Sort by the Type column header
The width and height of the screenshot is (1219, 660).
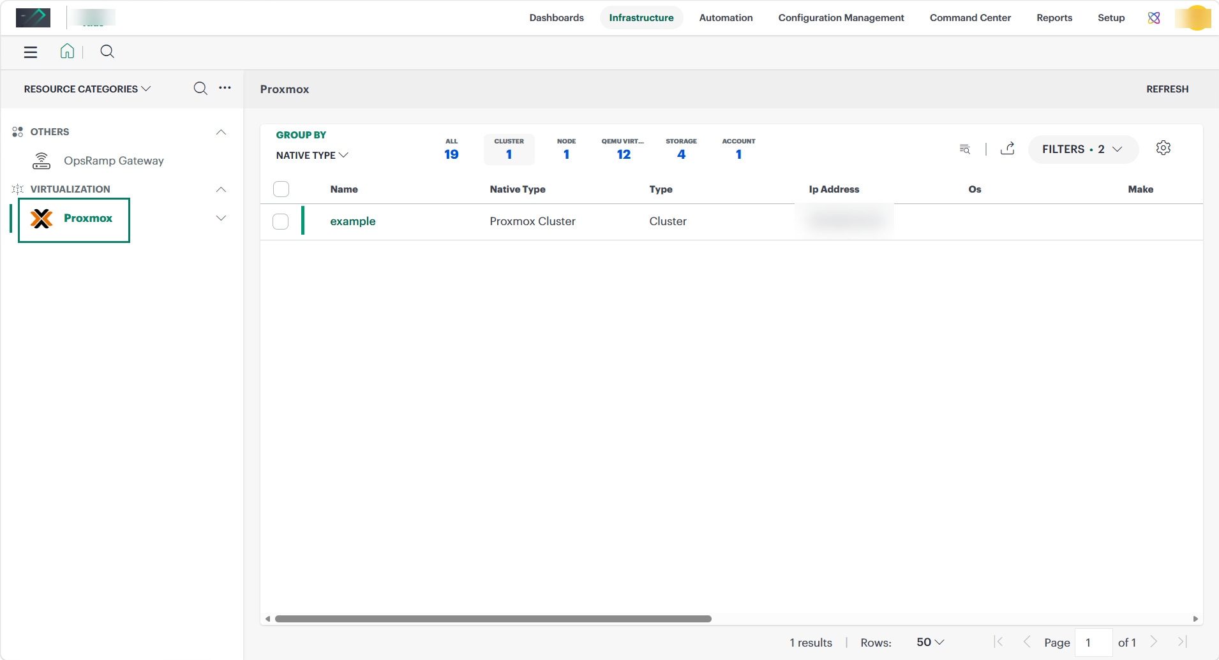pyautogui.click(x=661, y=189)
